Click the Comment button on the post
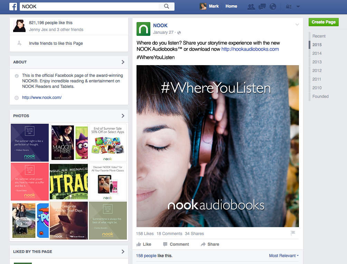 click(x=176, y=244)
